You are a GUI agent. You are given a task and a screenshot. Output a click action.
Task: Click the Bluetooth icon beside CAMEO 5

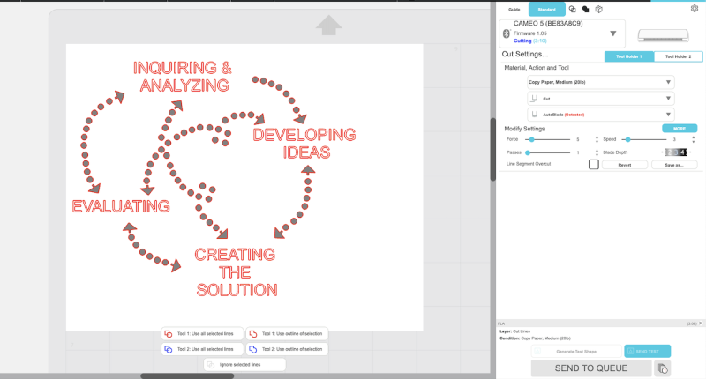coord(506,33)
